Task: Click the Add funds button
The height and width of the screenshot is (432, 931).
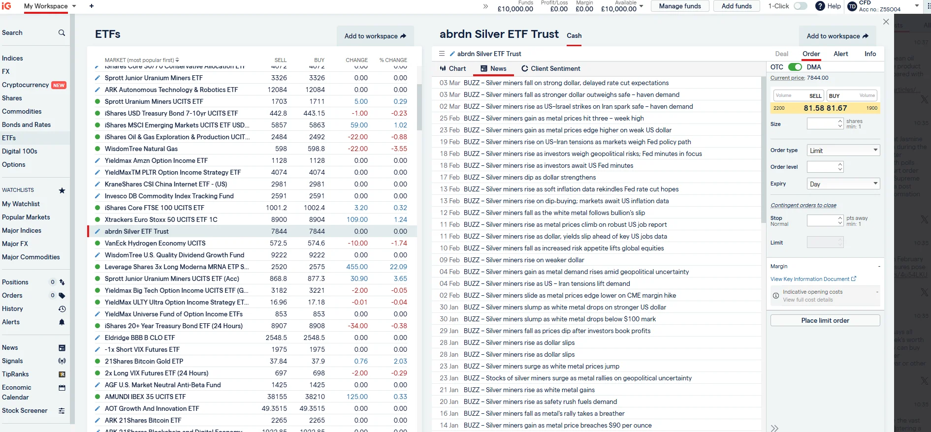Action: (737, 6)
